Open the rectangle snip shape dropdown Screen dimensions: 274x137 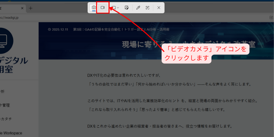tap(115, 8)
